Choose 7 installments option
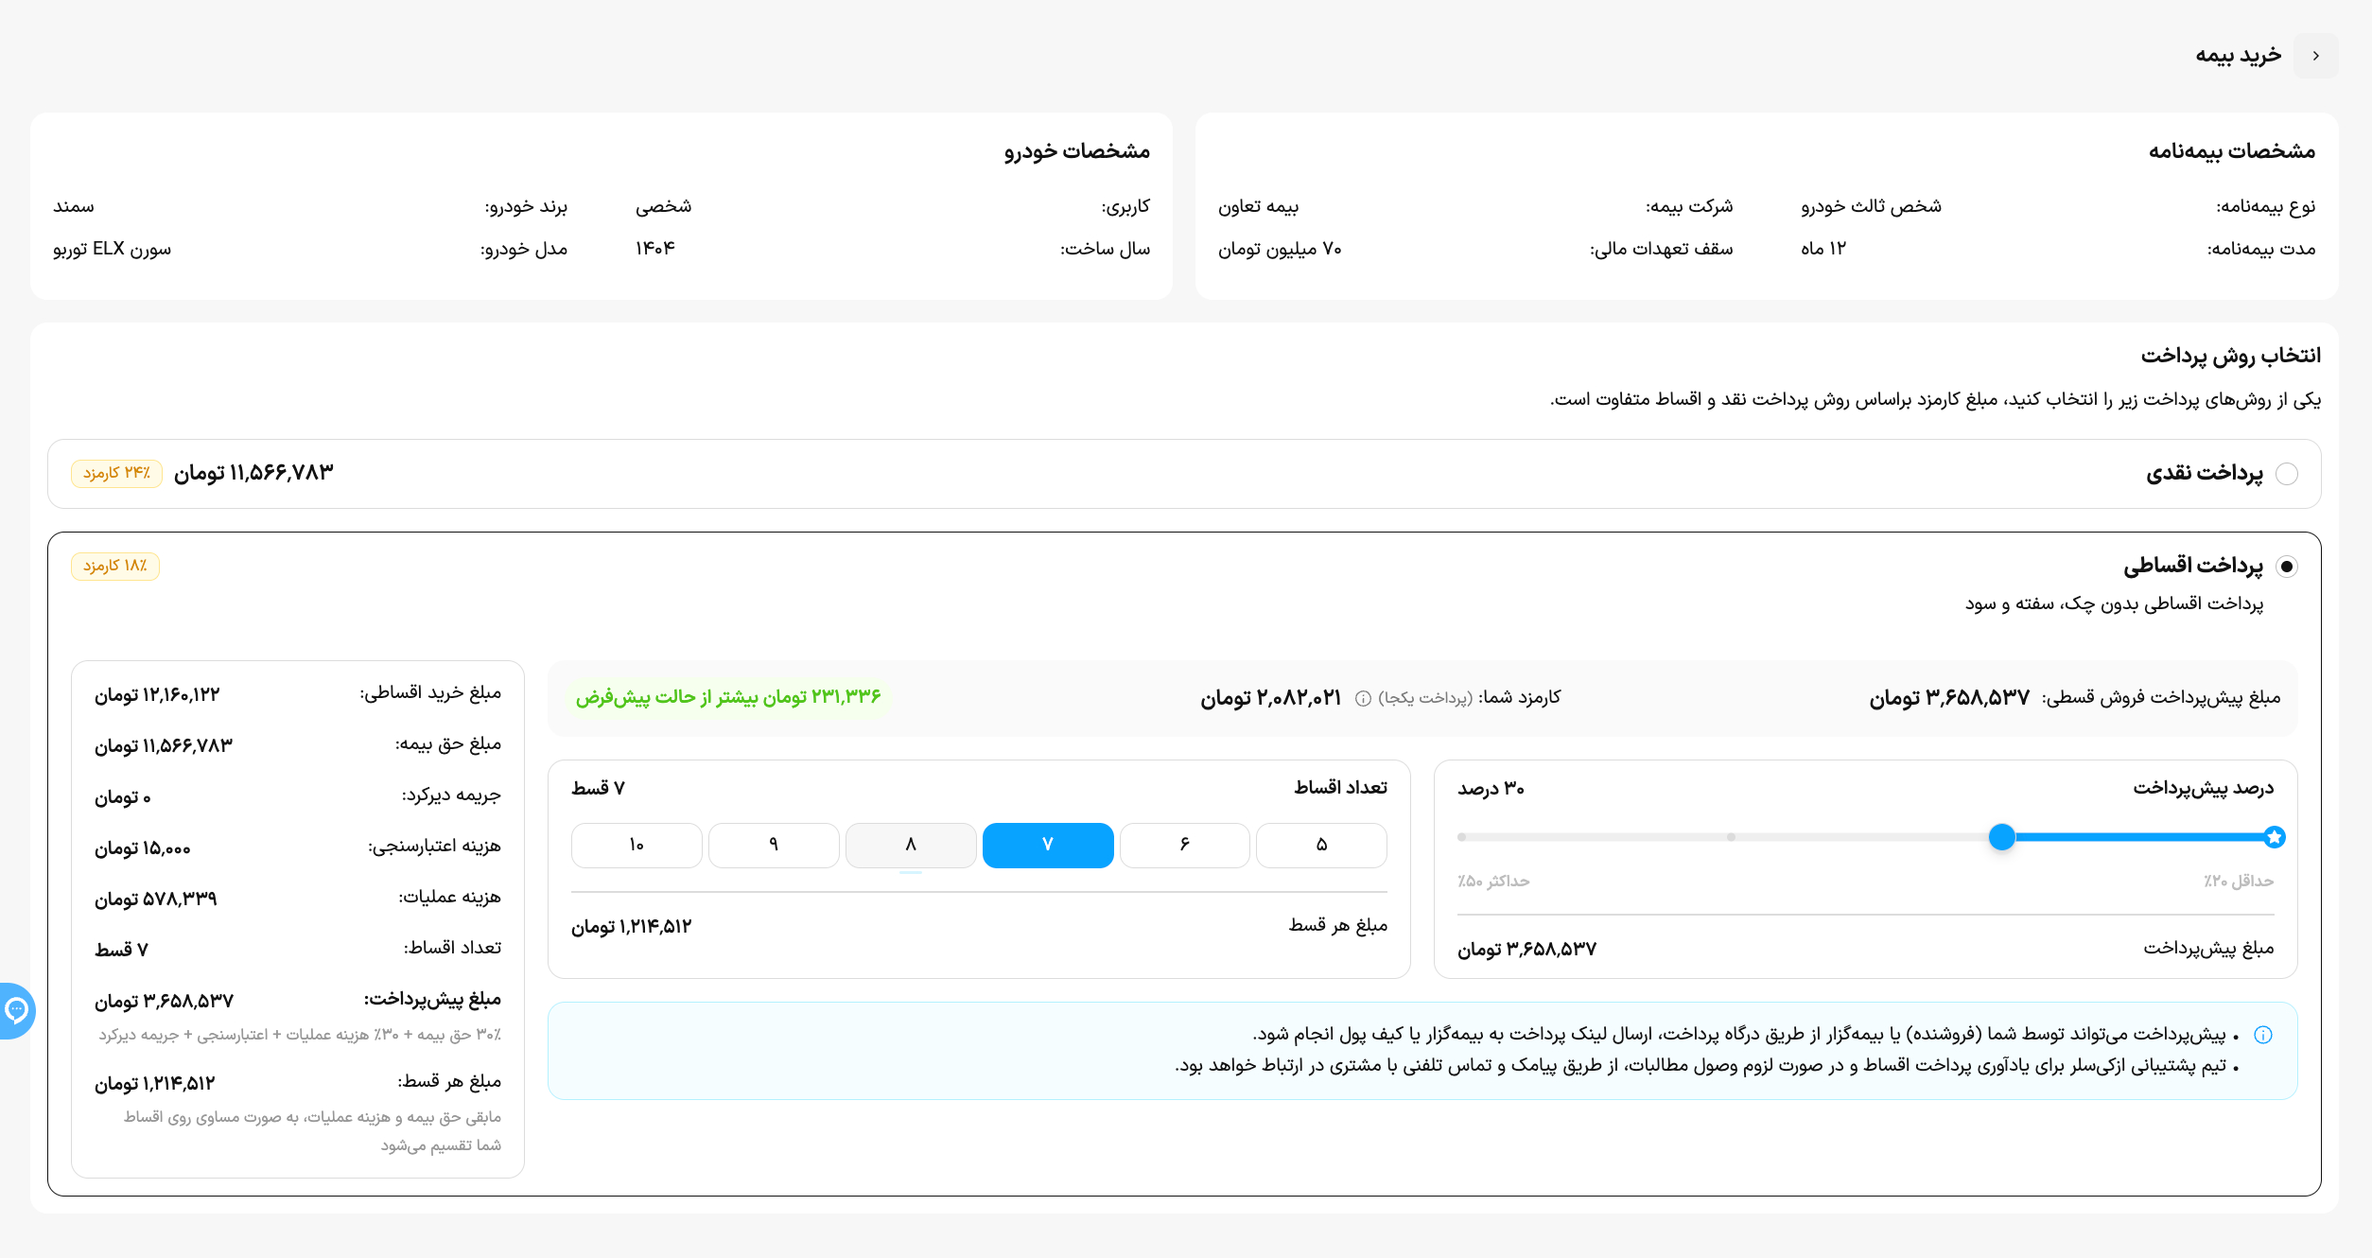Image resolution: width=2372 pixels, height=1258 pixels. 1048,845
